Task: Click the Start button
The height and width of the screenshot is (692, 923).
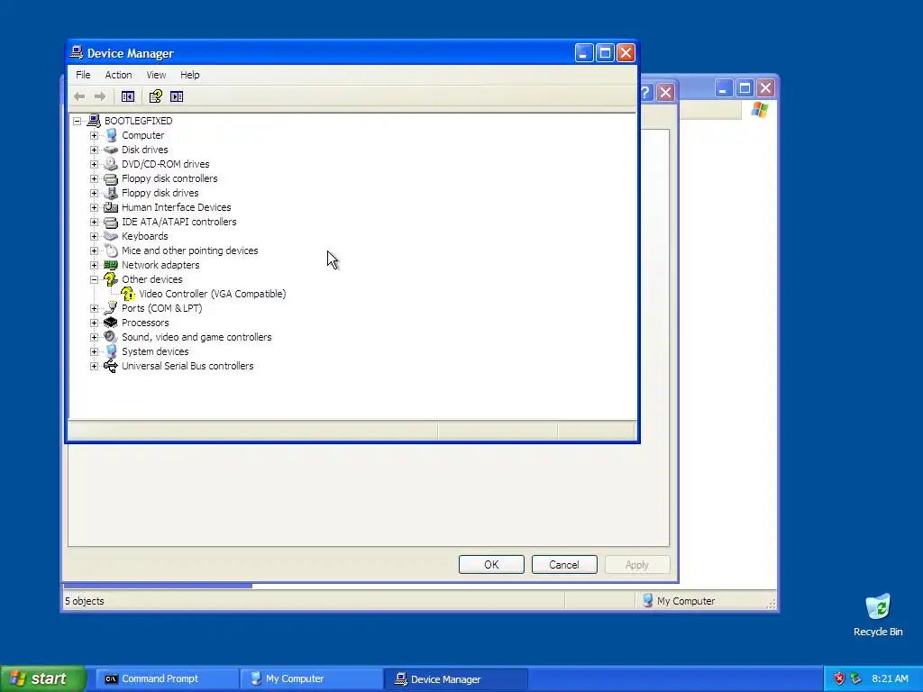Action: tap(42, 678)
